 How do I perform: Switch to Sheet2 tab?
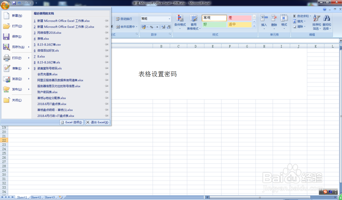(x=36, y=197)
